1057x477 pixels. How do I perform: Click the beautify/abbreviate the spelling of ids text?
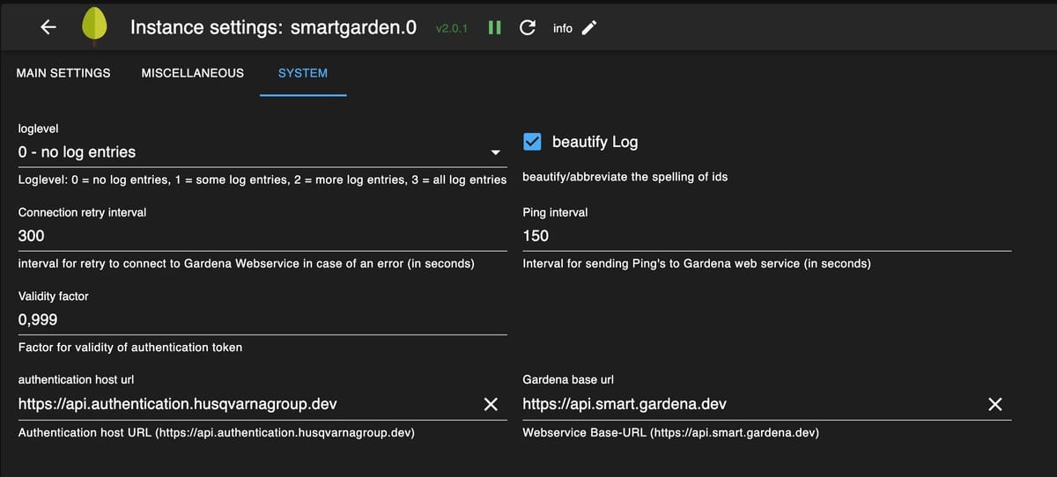point(625,177)
